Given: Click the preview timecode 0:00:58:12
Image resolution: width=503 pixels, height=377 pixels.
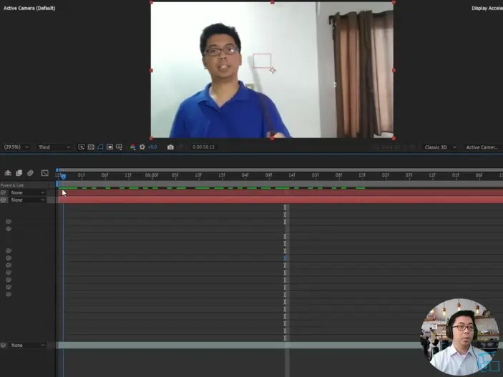Looking at the screenshot, I should pyautogui.click(x=204, y=147).
